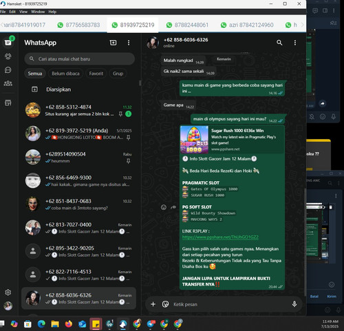Open File Explorer from the taskbar

[x=55, y=324]
